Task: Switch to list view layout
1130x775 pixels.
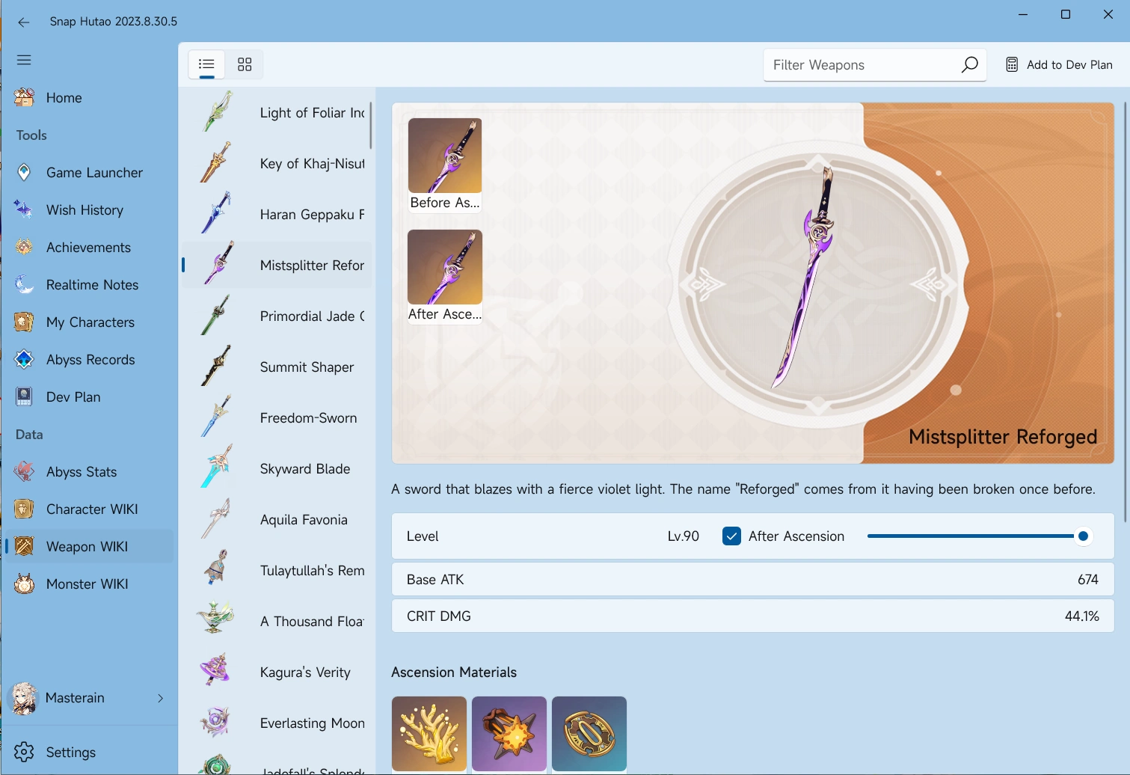Action: point(206,64)
